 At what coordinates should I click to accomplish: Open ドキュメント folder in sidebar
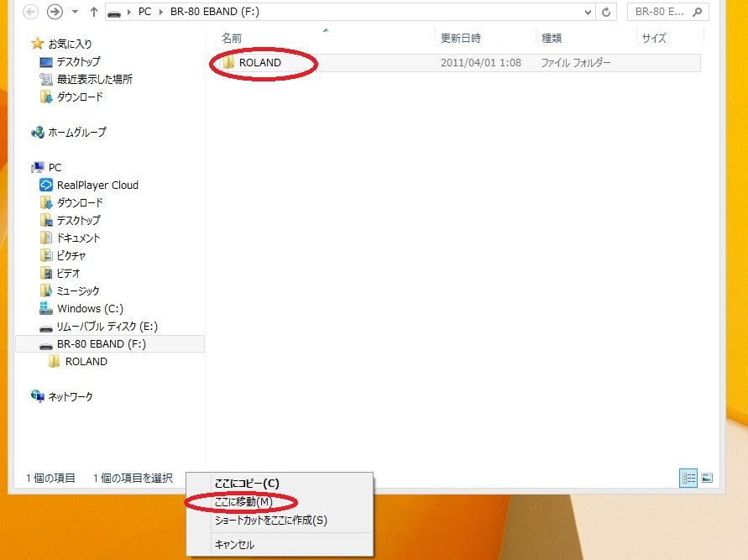78,238
